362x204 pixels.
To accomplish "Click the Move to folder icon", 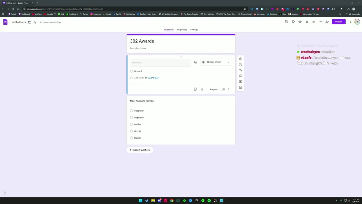I will point(30,22).
